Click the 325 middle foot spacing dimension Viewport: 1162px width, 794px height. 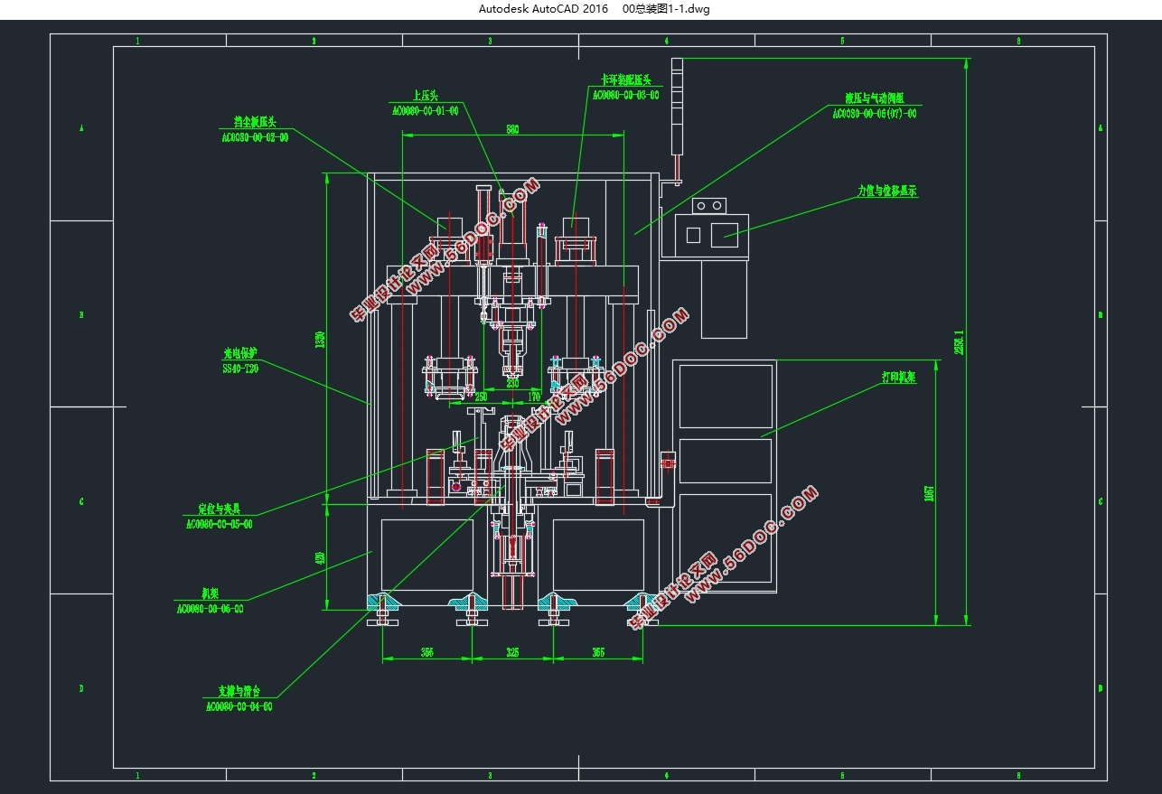512,651
